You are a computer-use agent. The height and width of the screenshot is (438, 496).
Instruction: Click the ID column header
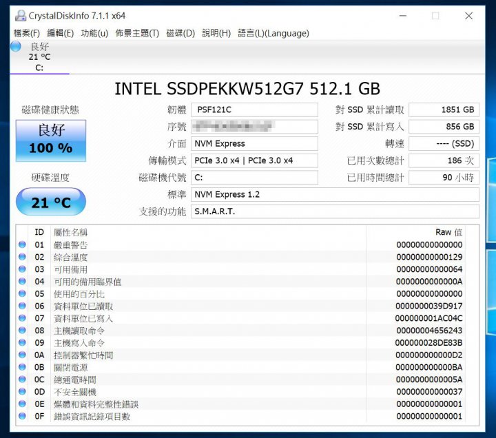[x=39, y=232]
